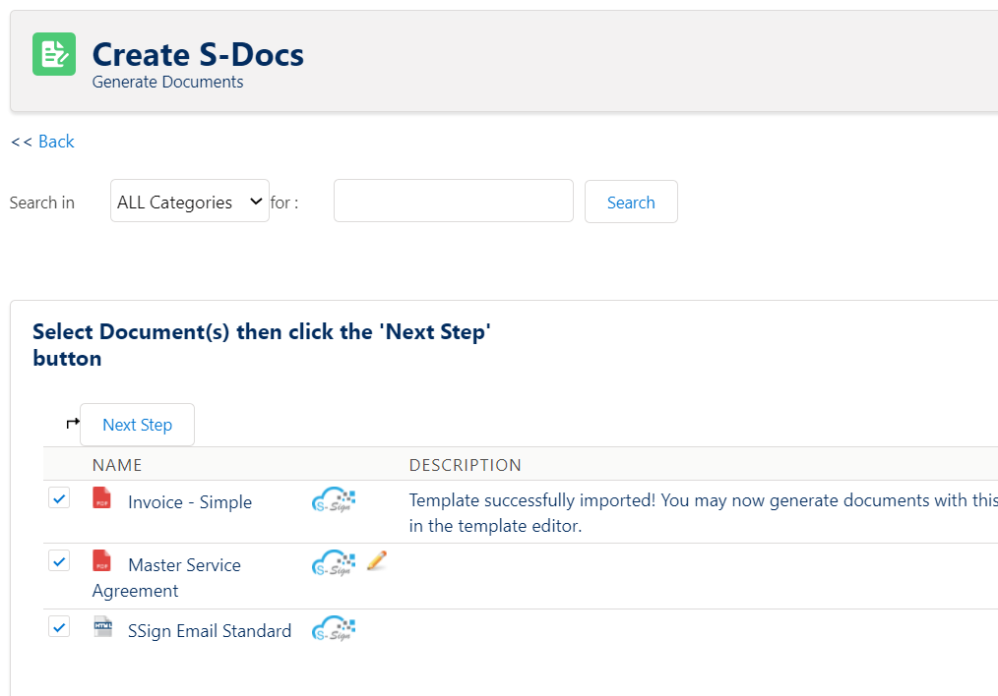Uncheck the Invoice - Simple checkbox

[59, 498]
